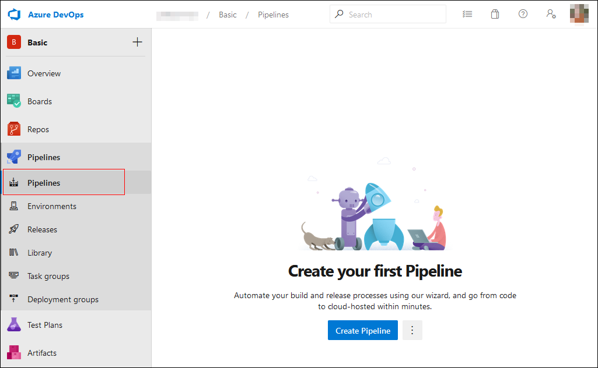Open Environments under Pipelines
This screenshot has width=598, height=368.
(x=51, y=206)
